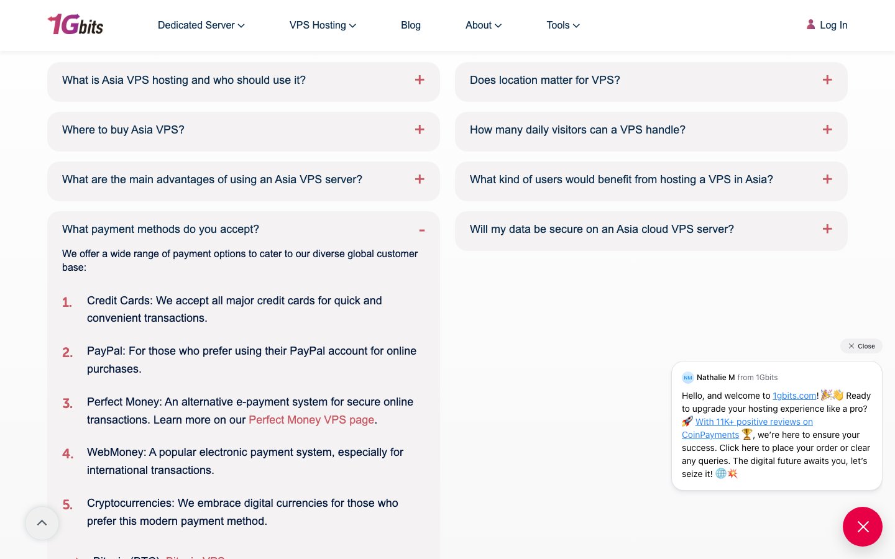Dismiss chat popup with the Close button

(x=861, y=346)
